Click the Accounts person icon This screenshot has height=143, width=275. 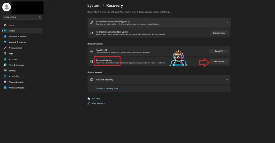point(5,59)
